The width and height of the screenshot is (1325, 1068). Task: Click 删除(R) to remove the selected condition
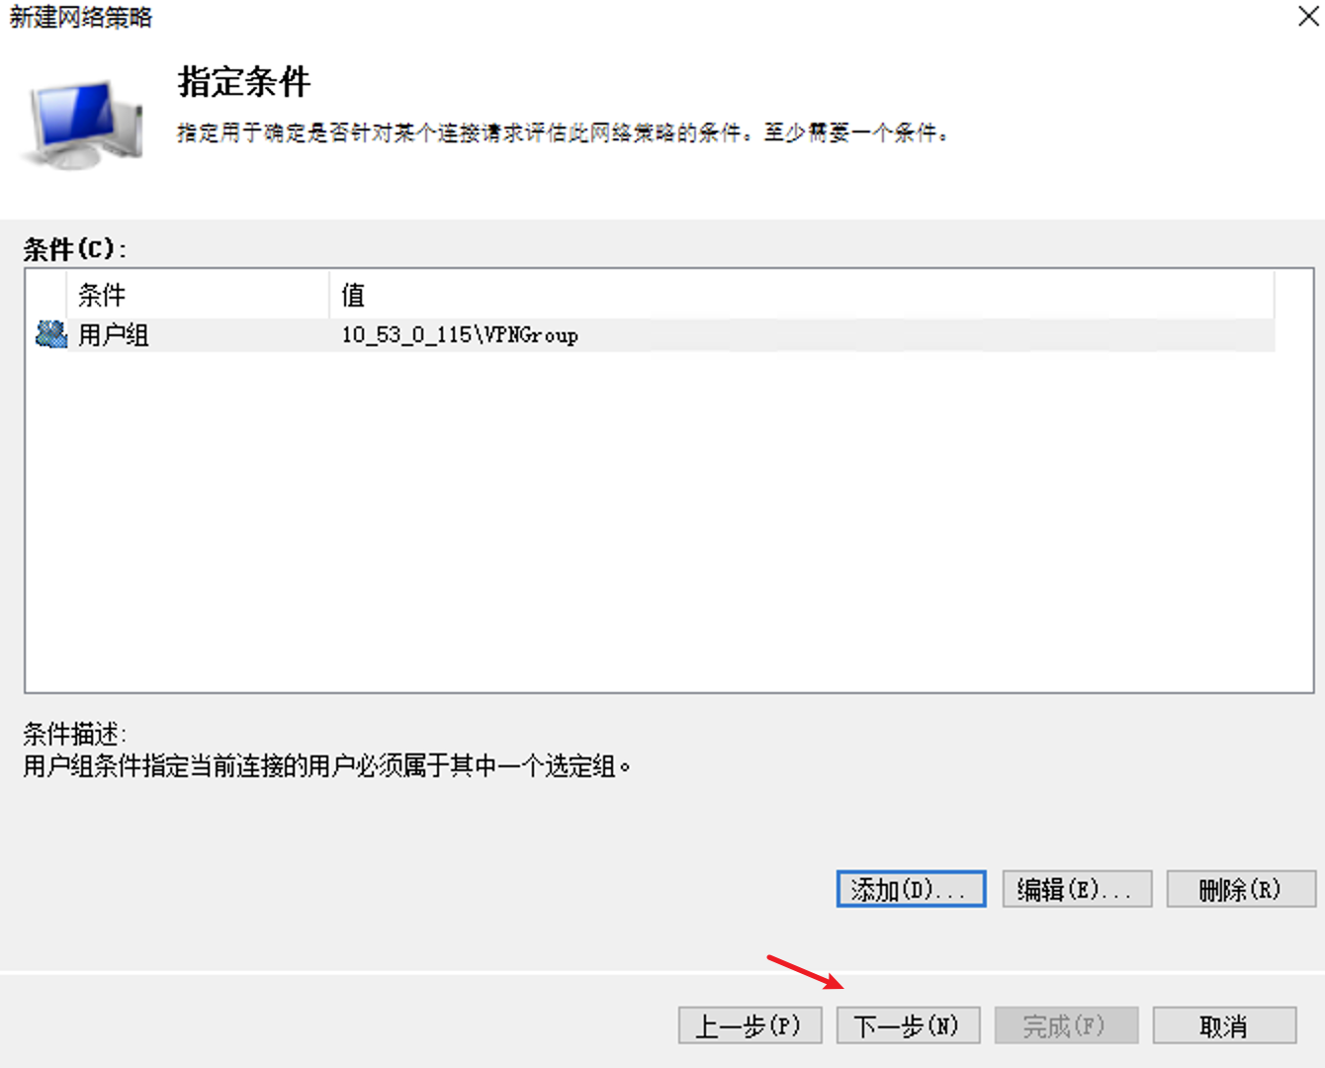tap(1240, 888)
